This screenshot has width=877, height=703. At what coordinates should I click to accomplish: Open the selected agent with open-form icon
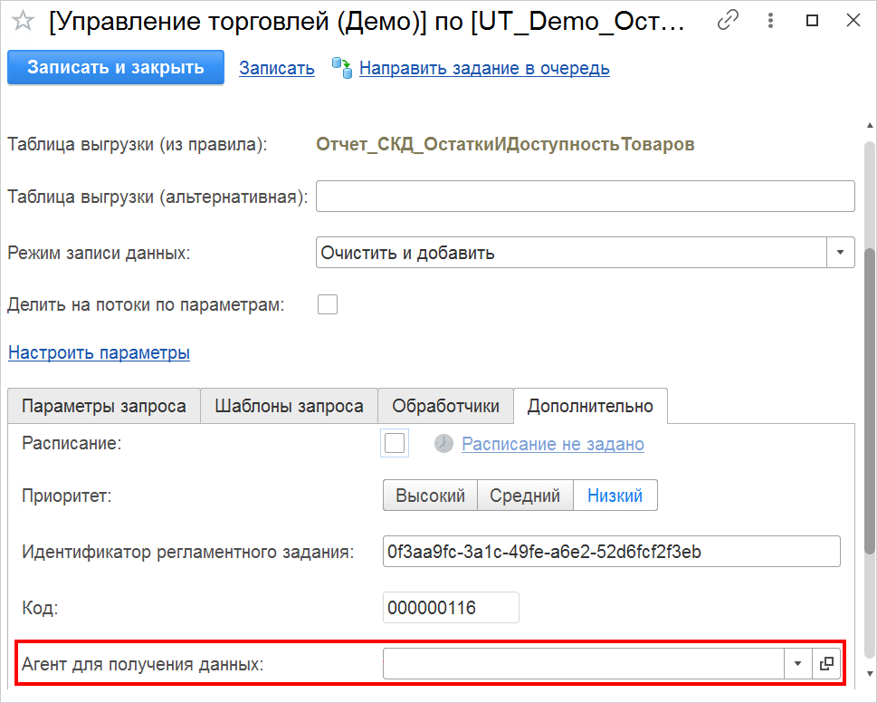click(x=826, y=664)
